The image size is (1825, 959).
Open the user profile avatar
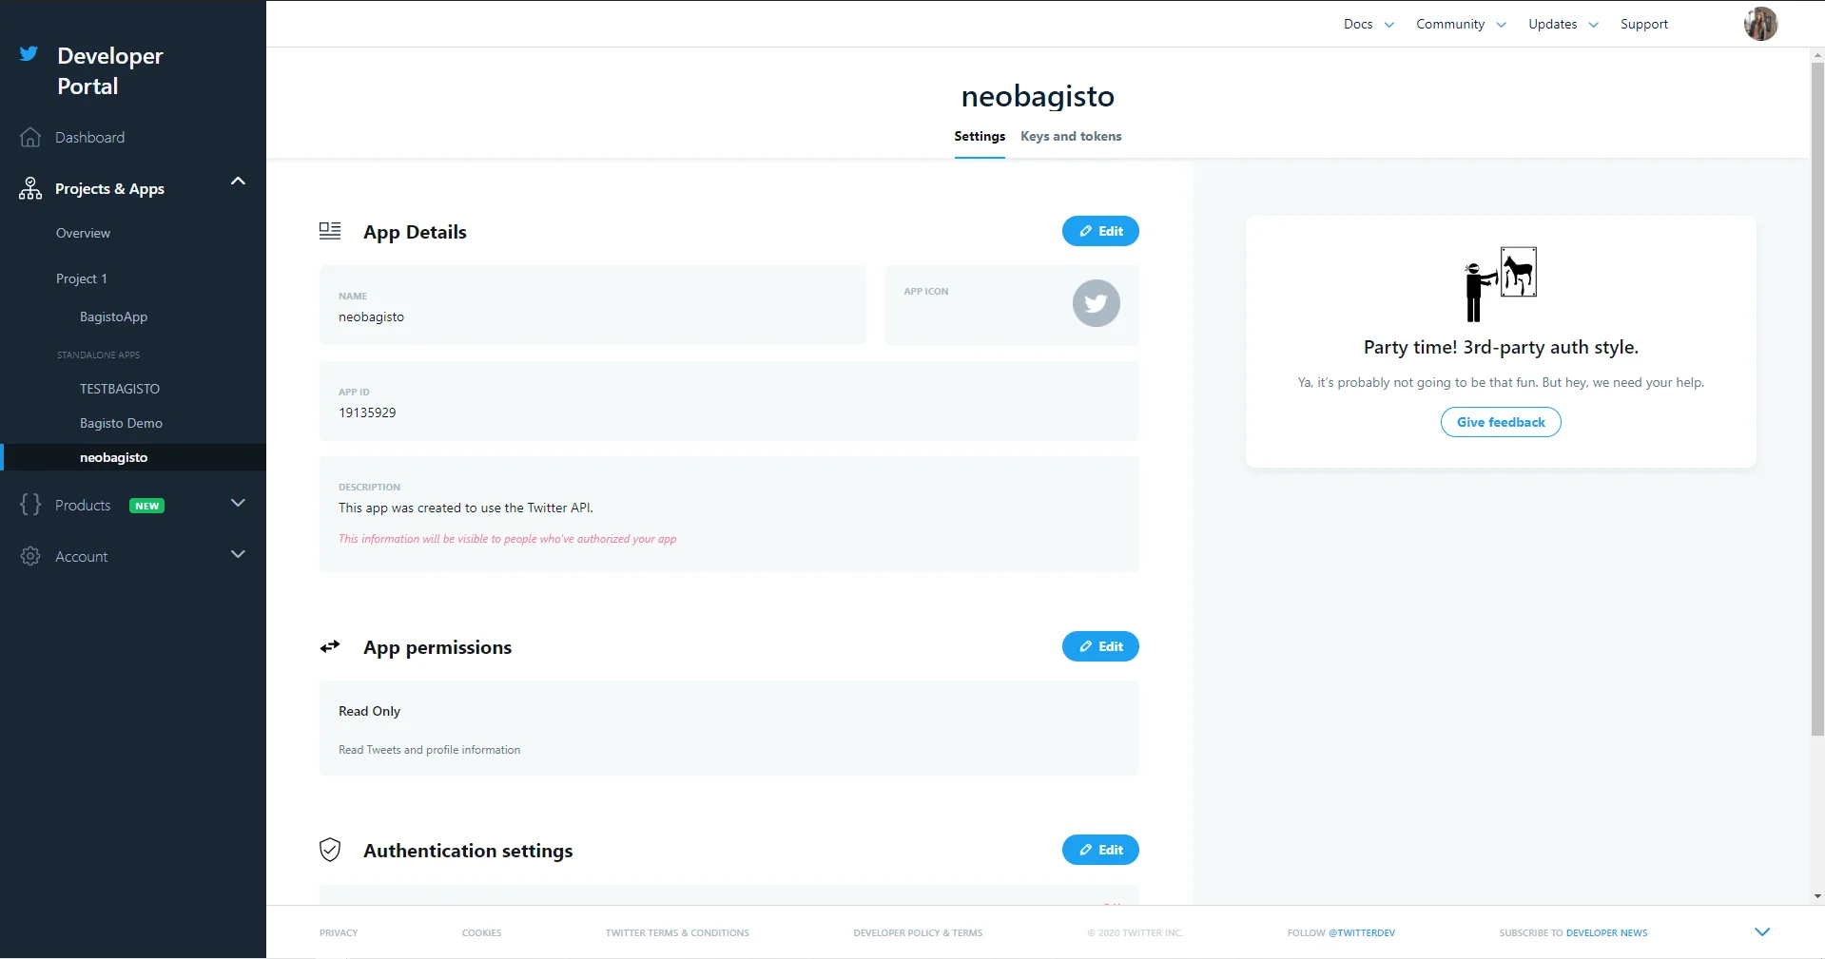[1759, 24]
